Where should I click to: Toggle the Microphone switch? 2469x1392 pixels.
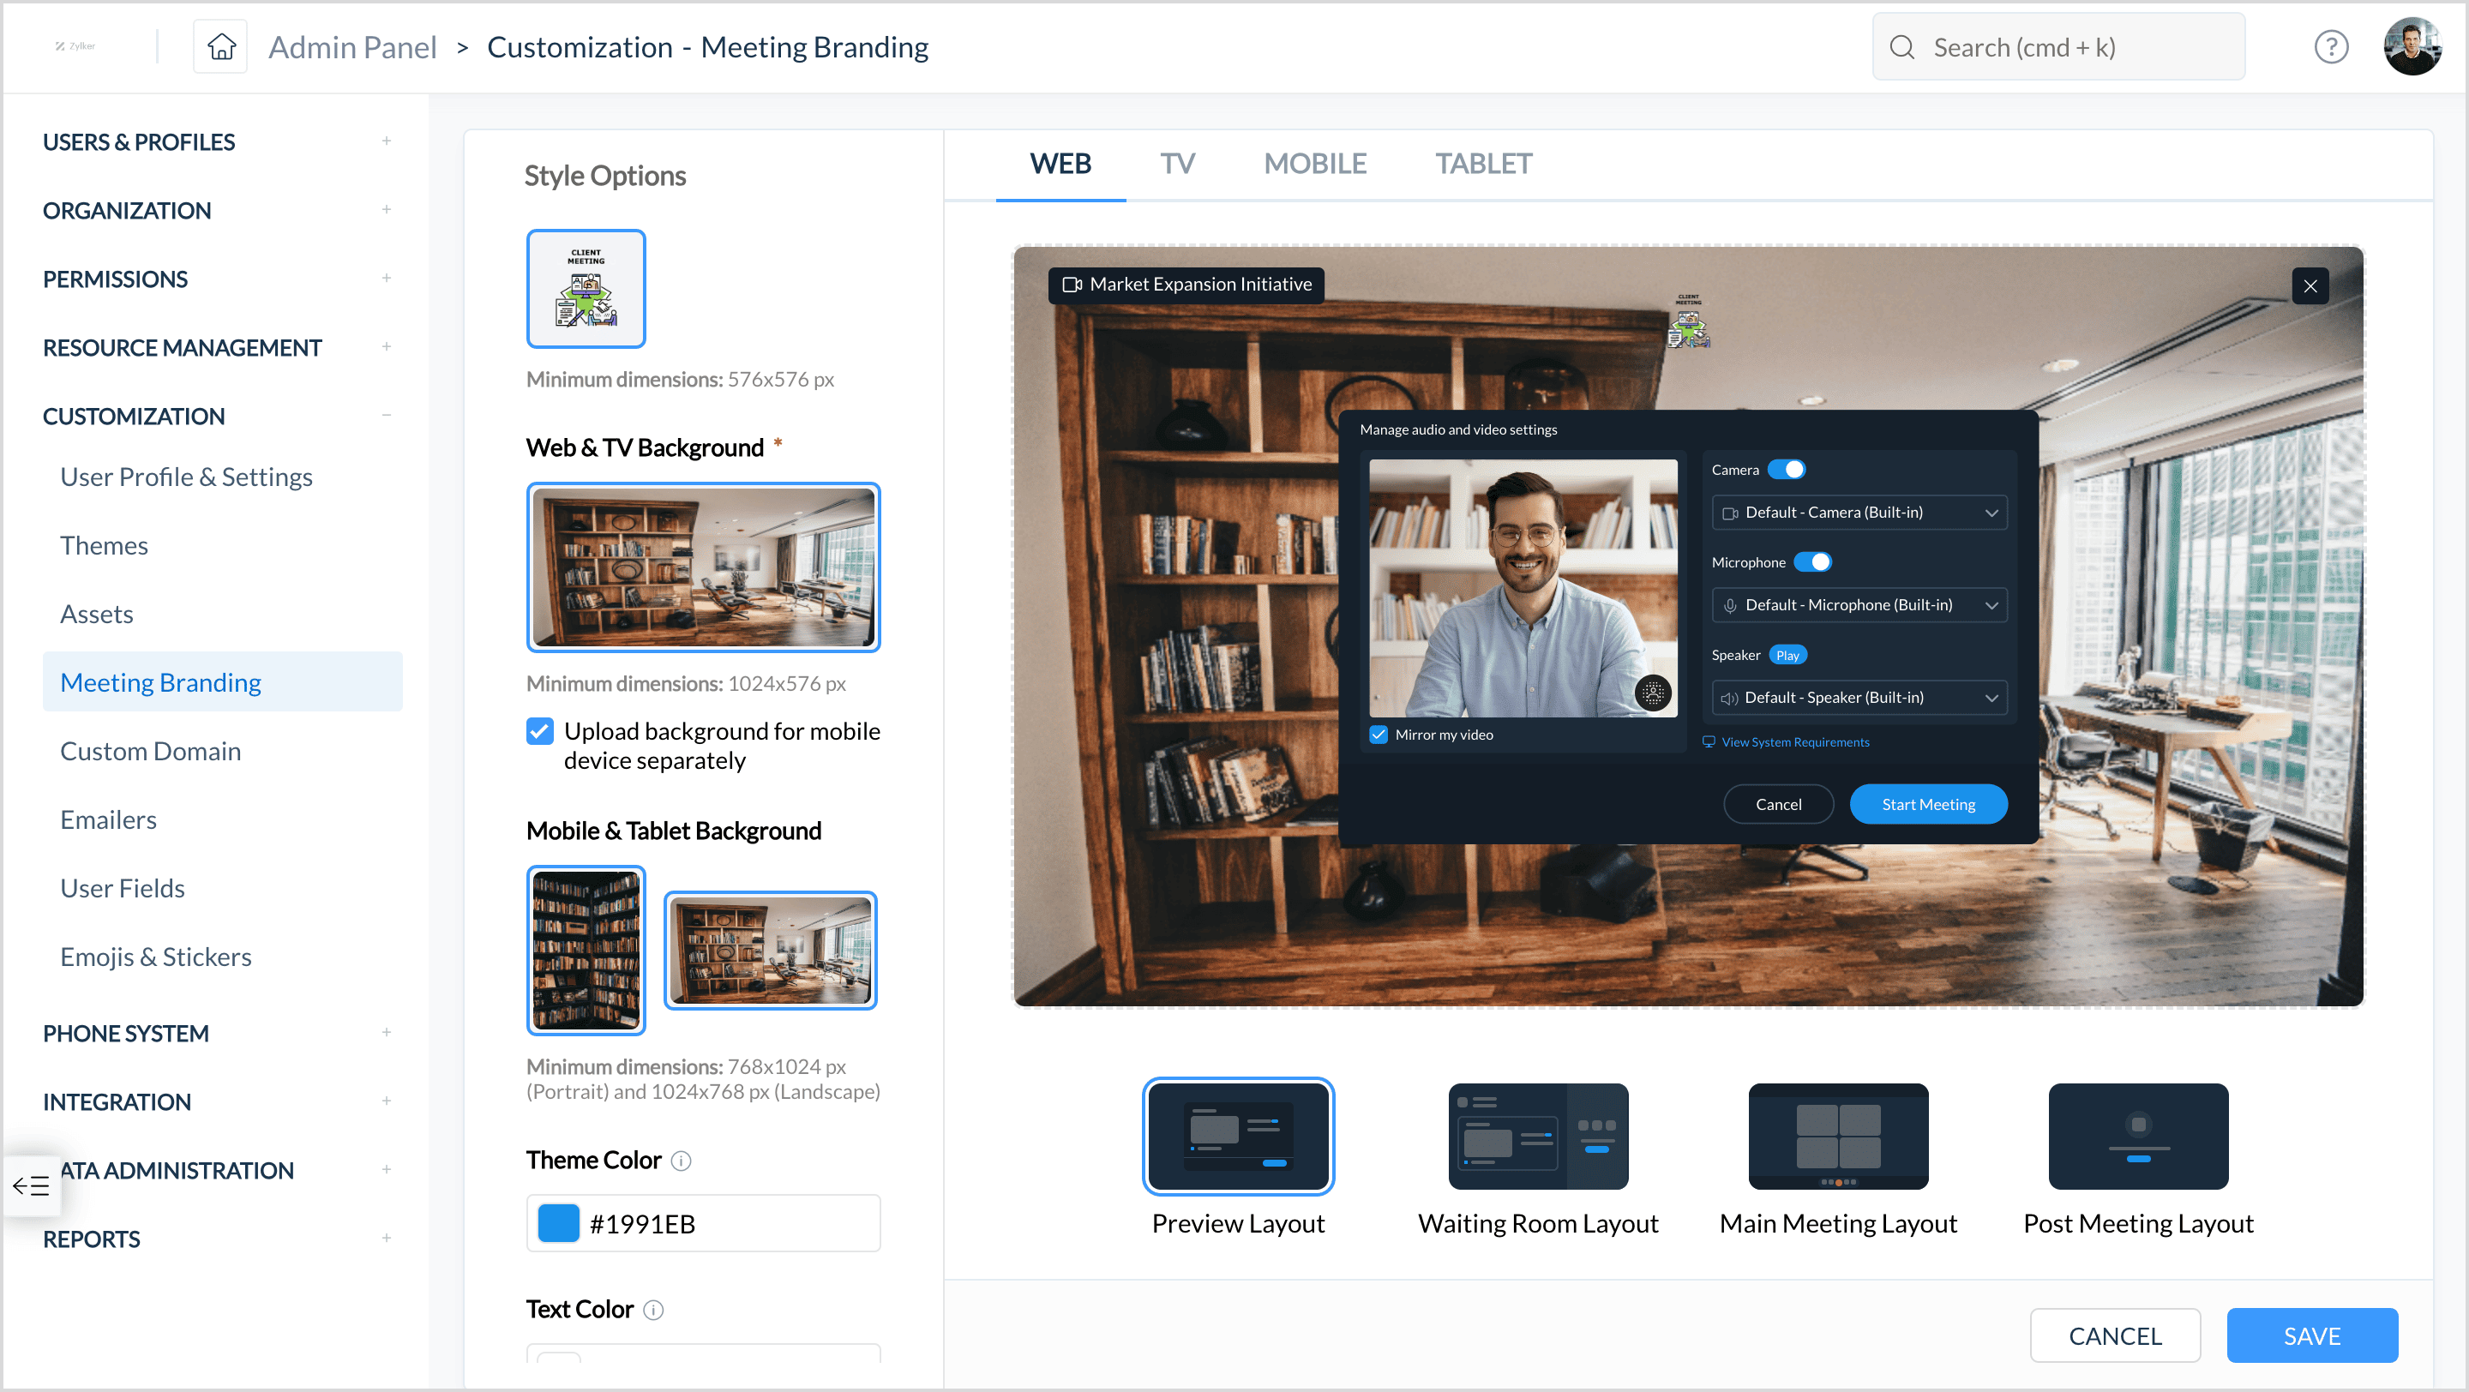tap(1812, 562)
